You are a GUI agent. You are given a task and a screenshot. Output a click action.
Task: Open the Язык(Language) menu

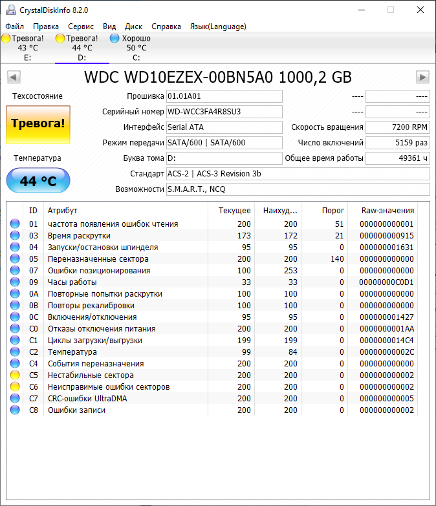coord(218,26)
